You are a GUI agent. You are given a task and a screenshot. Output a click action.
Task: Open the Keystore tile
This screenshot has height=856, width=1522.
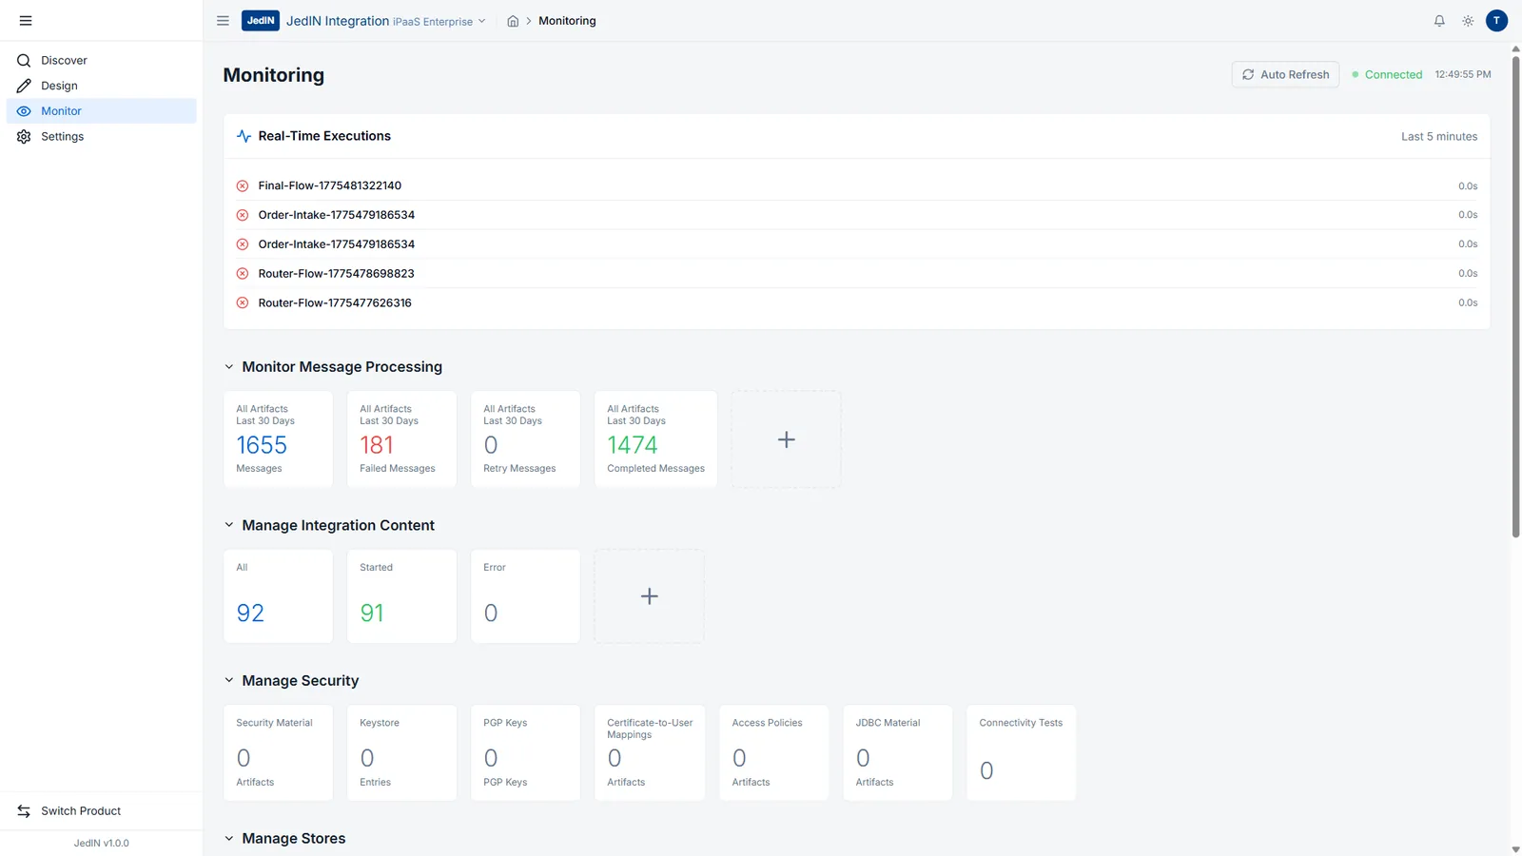pyautogui.click(x=401, y=752)
